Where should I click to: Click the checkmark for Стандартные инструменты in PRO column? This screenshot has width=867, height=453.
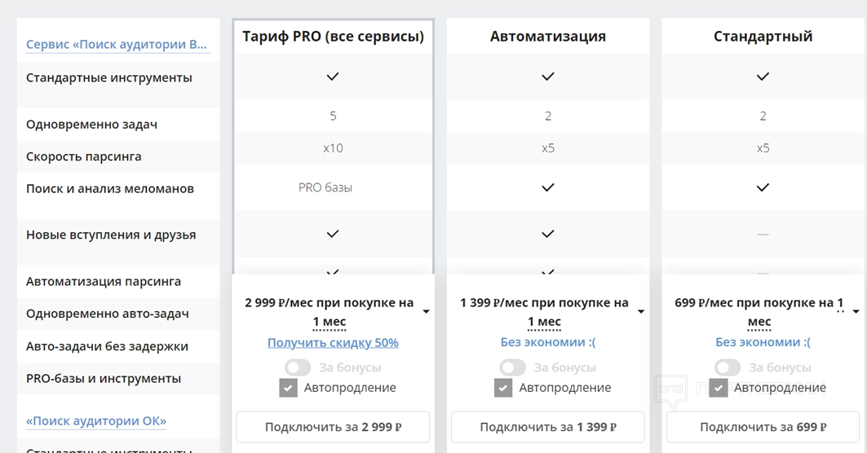click(333, 77)
